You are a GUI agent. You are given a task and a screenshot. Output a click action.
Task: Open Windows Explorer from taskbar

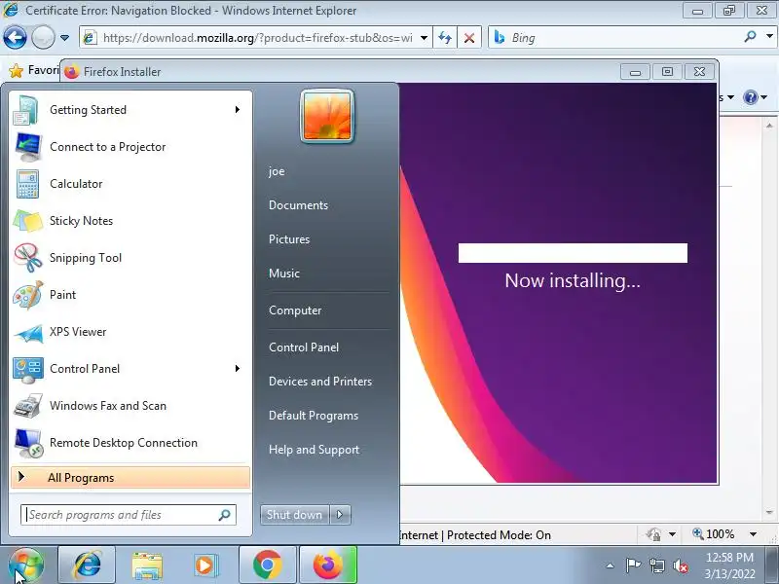click(x=147, y=566)
